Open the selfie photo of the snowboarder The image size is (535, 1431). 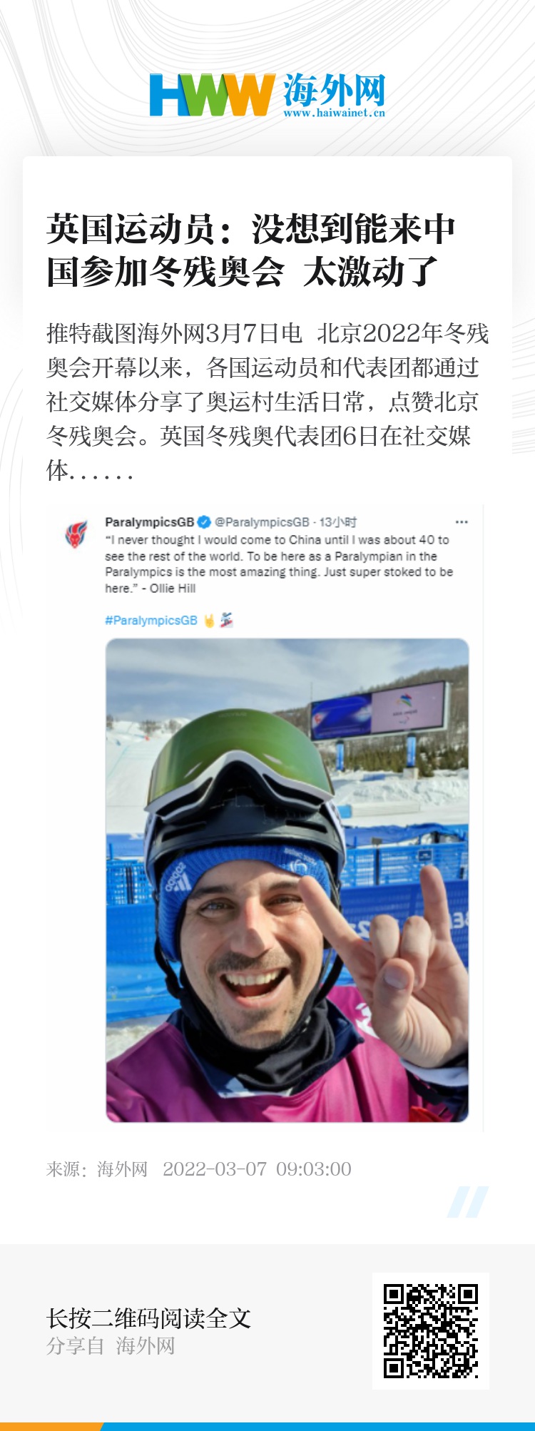287,880
